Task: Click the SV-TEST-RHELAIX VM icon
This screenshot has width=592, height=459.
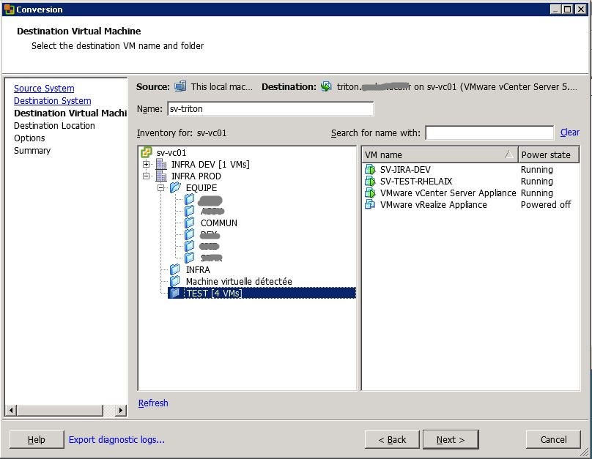Action: pos(370,181)
